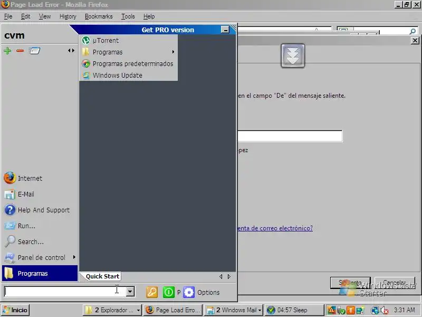Viewport: 422px width, 317px height.
Task: Open Programas predeterminados
Action: pos(128,63)
